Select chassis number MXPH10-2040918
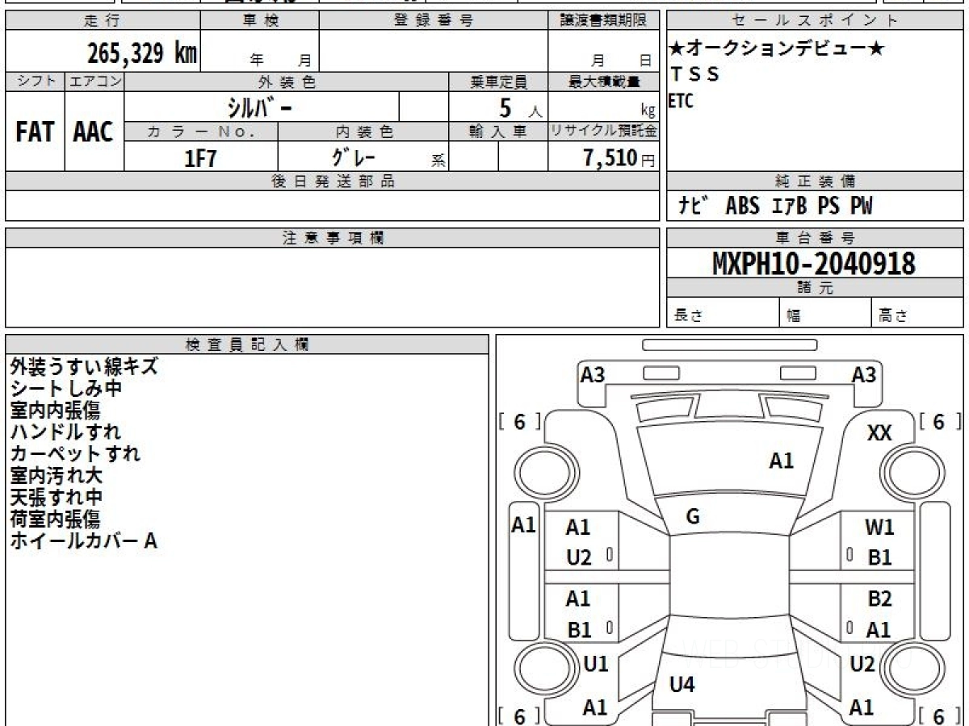The width and height of the screenshot is (969, 726). (814, 263)
